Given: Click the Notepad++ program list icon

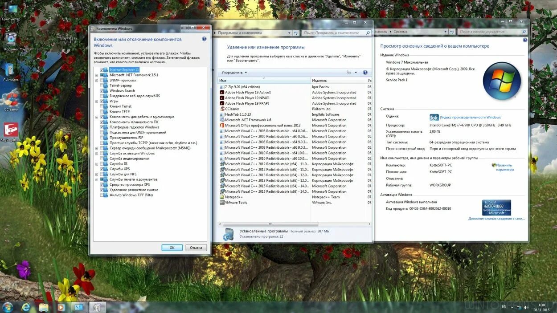Looking at the screenshot, I should (222, 197).
